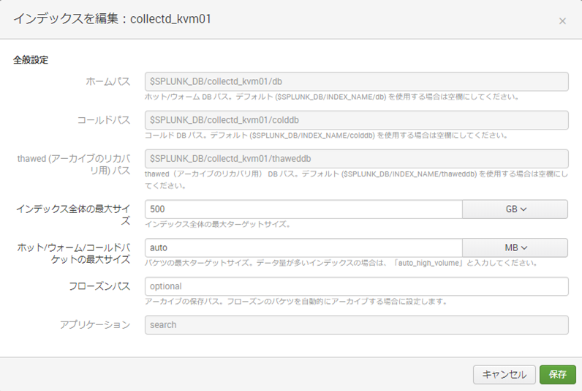Click the フローズンパス optional field

pos(356,286)
